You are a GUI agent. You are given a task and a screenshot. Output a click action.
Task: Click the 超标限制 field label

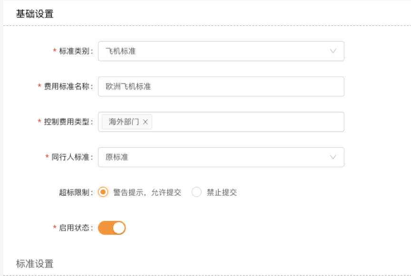(x=77, y=192)
